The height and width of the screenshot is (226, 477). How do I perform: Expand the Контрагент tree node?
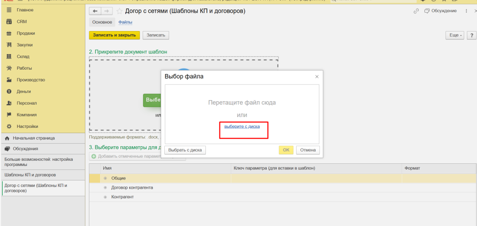pos(105,197)
